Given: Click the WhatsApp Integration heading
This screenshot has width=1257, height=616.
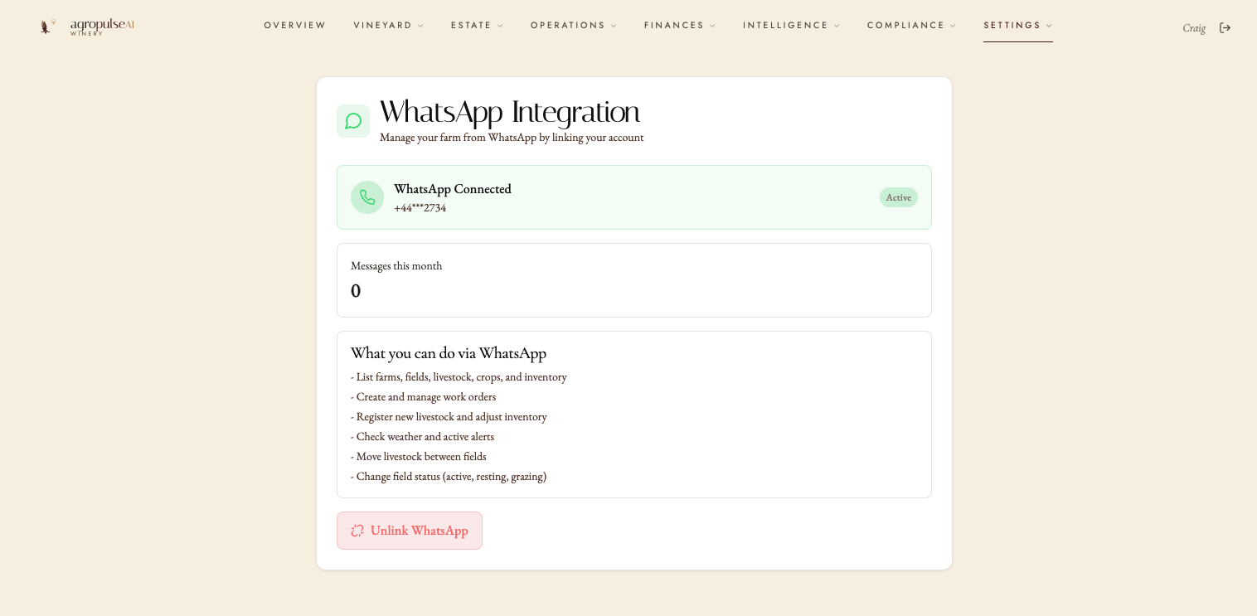Looking at the screenshot, I should tap(510, 112).
